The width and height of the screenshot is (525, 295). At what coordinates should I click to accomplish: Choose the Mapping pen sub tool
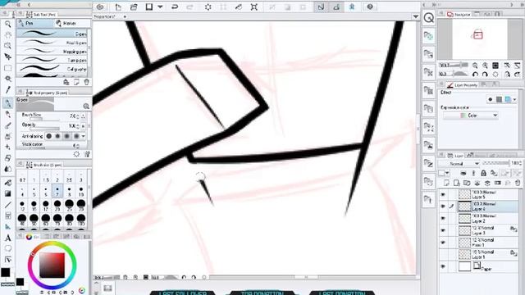click(x=52, y=52)
